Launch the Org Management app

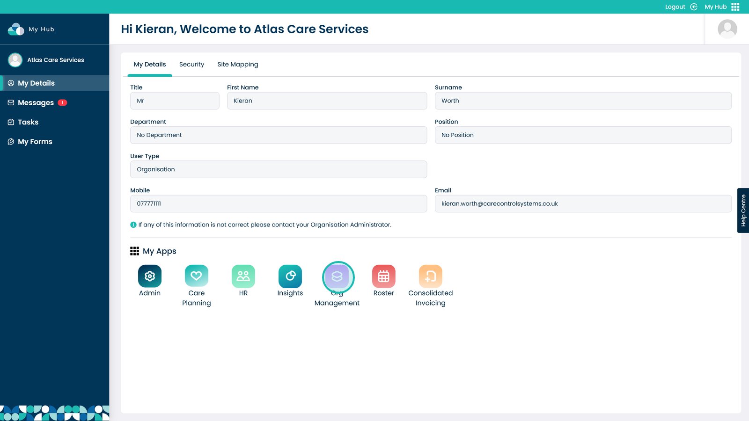click(x=338, y=277)
